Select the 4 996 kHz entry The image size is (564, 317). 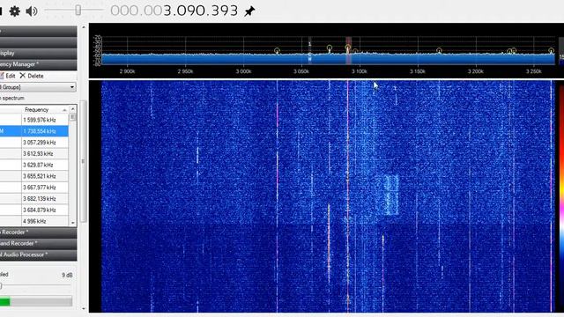33,221
